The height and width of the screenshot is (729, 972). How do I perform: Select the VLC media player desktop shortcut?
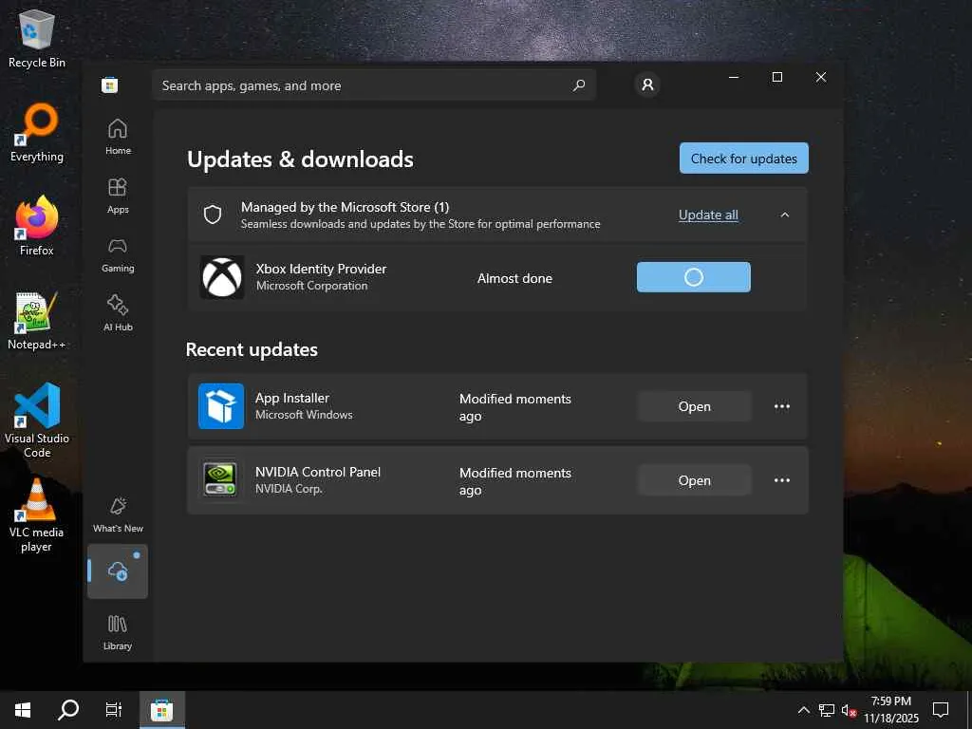click(x=37, y=515)
